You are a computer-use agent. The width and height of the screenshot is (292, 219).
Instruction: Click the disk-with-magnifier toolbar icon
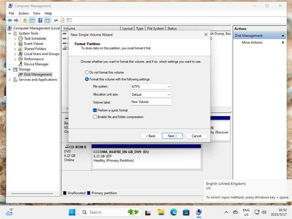(x=55, y=20)
